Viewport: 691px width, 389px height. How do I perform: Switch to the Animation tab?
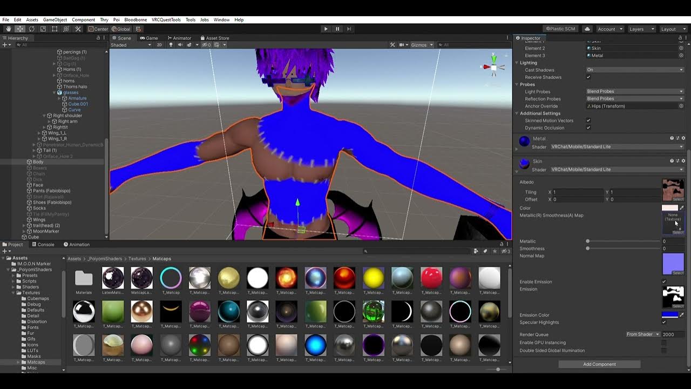click(x=76, y=244)
